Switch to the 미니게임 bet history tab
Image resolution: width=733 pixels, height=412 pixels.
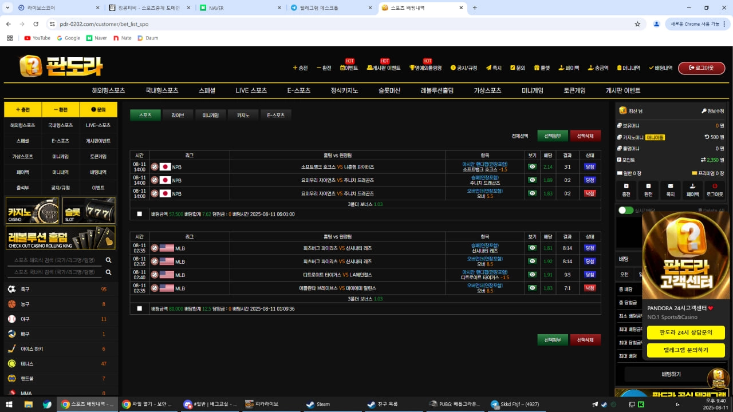pos(211,115)
